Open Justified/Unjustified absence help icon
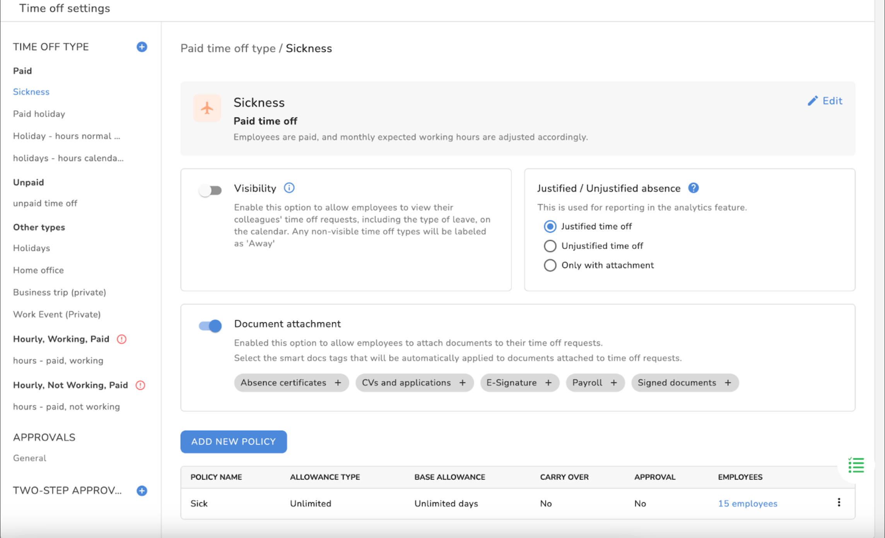This screenshot has width=885, height=538. pyautogui.click(x=693, y=188)
